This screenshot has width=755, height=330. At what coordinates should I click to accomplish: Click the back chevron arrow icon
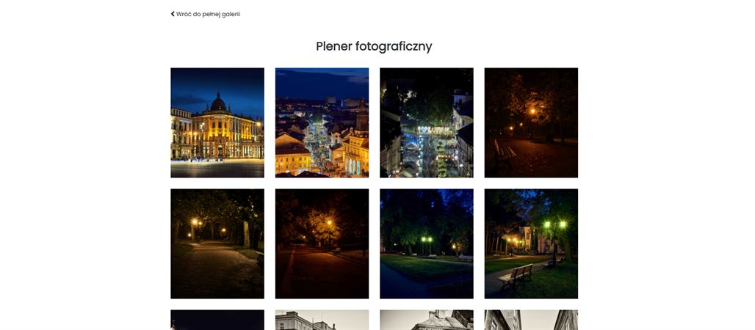coord(173,14)
